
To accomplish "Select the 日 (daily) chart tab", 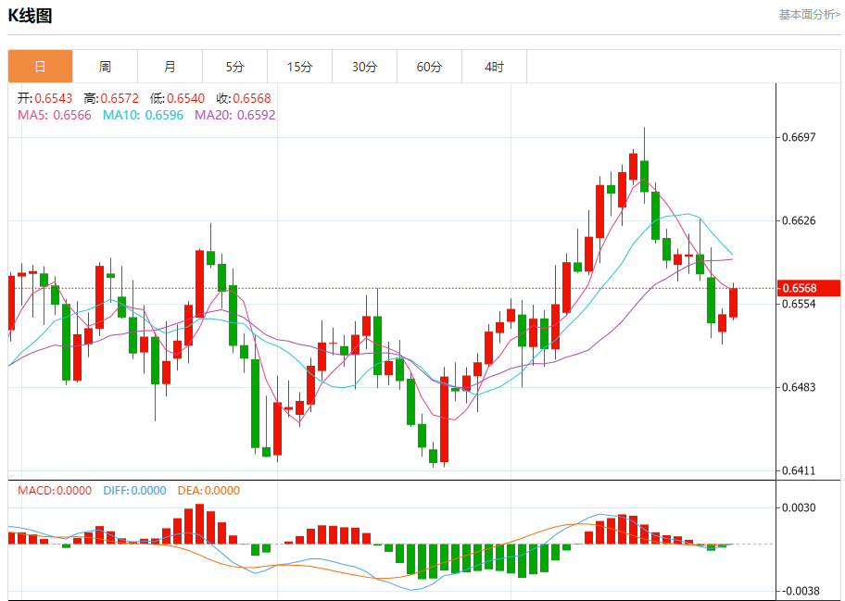I will click(41, 67).
